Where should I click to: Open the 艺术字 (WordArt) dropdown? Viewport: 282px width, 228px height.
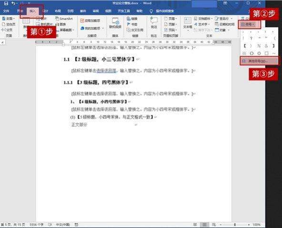point(202,24)
